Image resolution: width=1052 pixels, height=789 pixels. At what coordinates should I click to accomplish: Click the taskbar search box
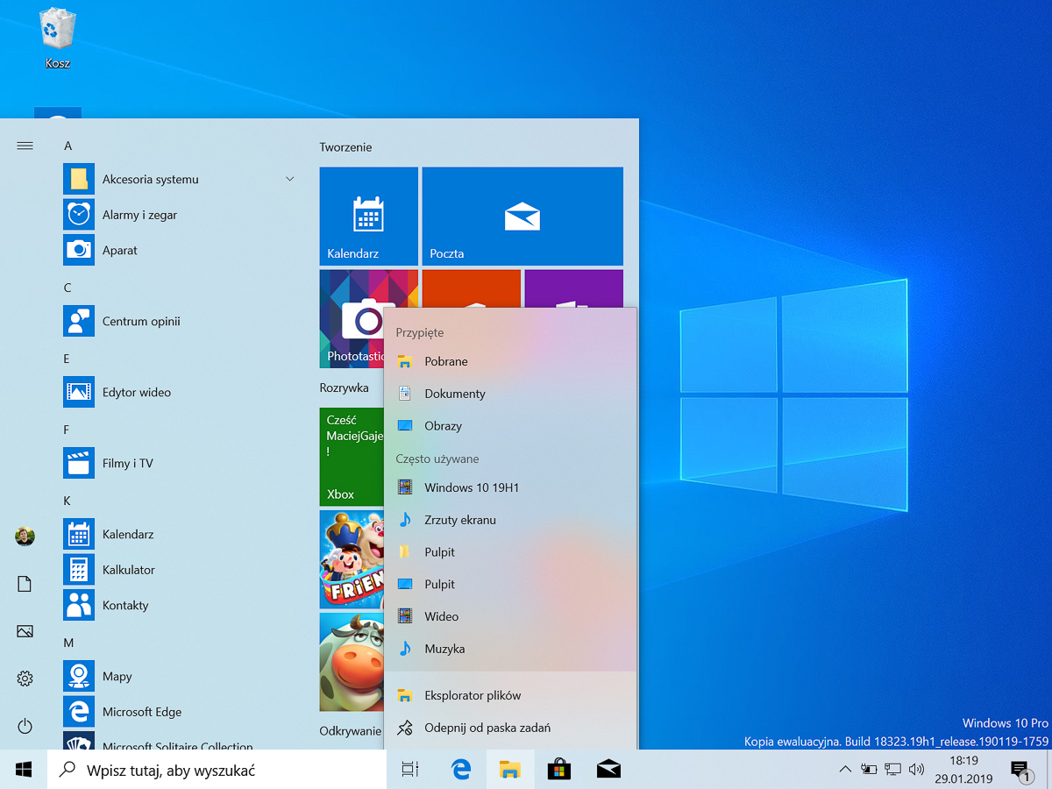coord(217,770)
